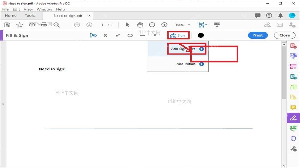The height and width of the screenshot is (168, 300).
Task: Open the comments chat bubble icon
Action: click(x=257, y=16)
